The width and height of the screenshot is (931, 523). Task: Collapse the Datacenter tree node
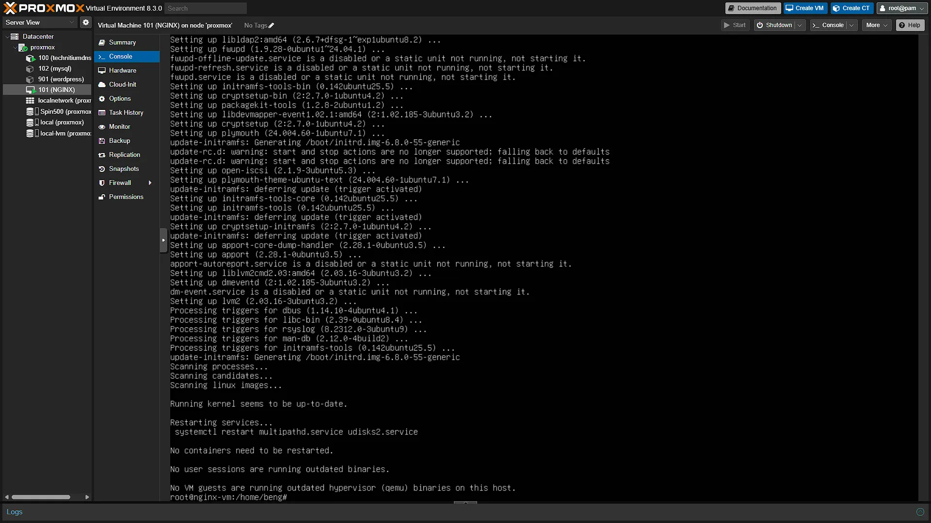[7, 36]
